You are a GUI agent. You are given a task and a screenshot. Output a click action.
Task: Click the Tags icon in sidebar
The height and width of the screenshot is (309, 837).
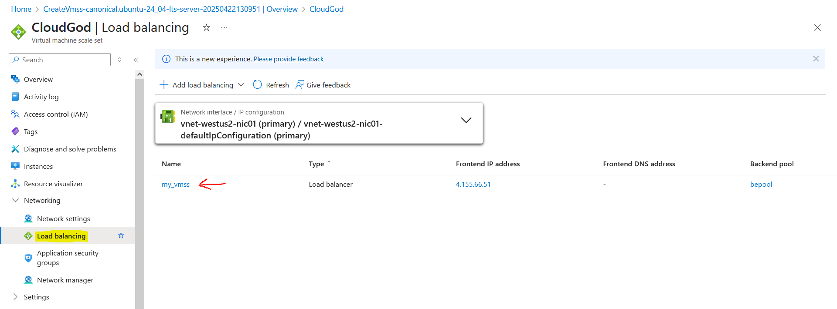[x=15, y=131]
